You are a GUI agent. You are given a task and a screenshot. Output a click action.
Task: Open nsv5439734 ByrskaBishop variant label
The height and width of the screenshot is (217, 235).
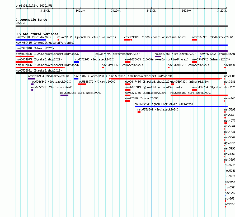pos(214,87)
